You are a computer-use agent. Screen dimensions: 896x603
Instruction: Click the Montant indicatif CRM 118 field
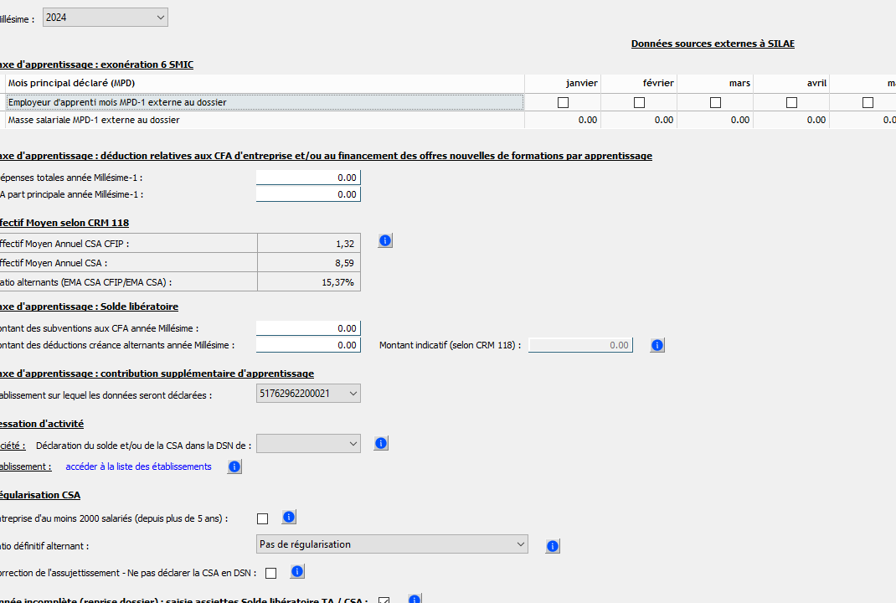click(580, 345)
